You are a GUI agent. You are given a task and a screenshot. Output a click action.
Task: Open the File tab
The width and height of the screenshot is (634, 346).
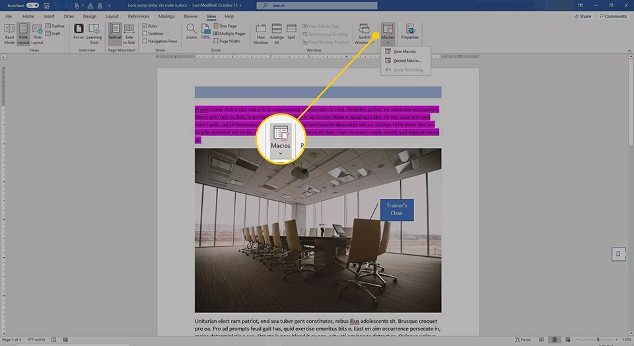pyautogui.click(x=9, y=17)
